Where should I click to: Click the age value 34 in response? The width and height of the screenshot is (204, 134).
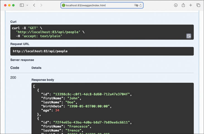[x=57, y=110]
